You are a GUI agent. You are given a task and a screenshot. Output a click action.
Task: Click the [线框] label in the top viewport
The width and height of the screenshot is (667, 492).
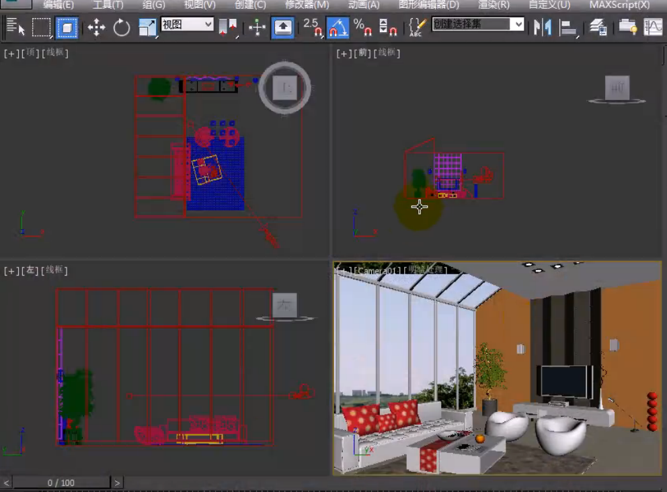[55, 52]
